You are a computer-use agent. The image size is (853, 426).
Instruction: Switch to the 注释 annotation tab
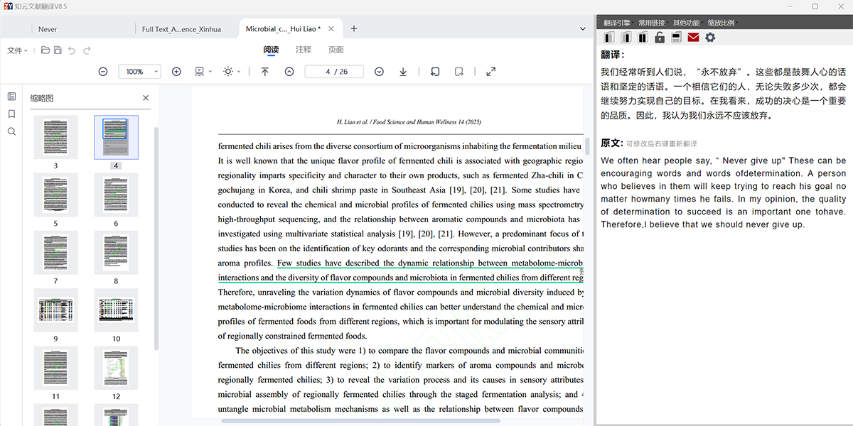(x=304, y=50)
